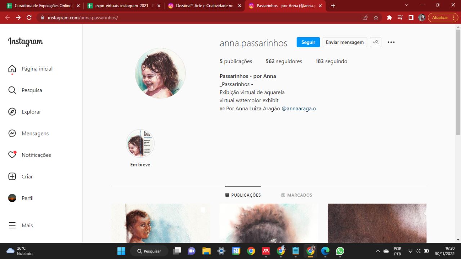Open the Chrome extensions puzzle menu
This screenshot has height=259, width=461.
click(389, 17)
